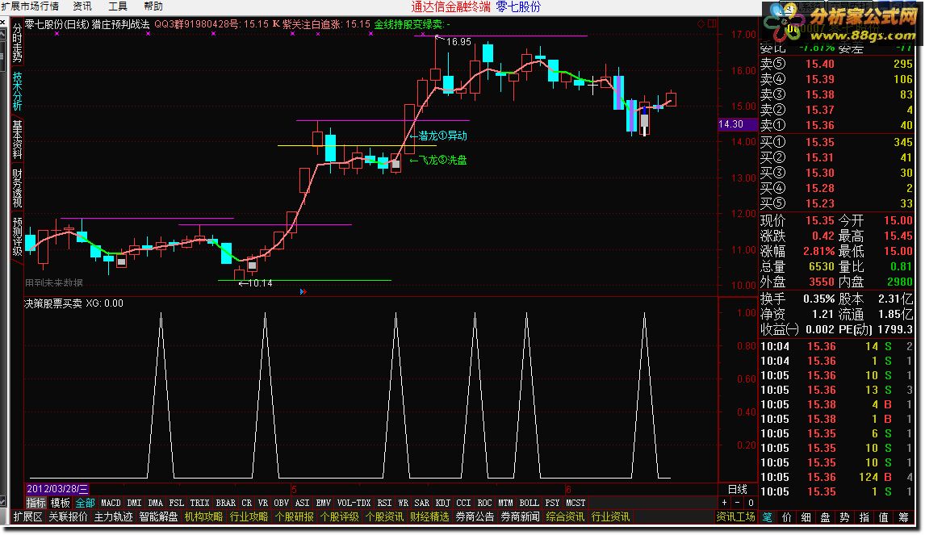Apply the CCI indicator
The image size is (925, 535).
[463, 503]
